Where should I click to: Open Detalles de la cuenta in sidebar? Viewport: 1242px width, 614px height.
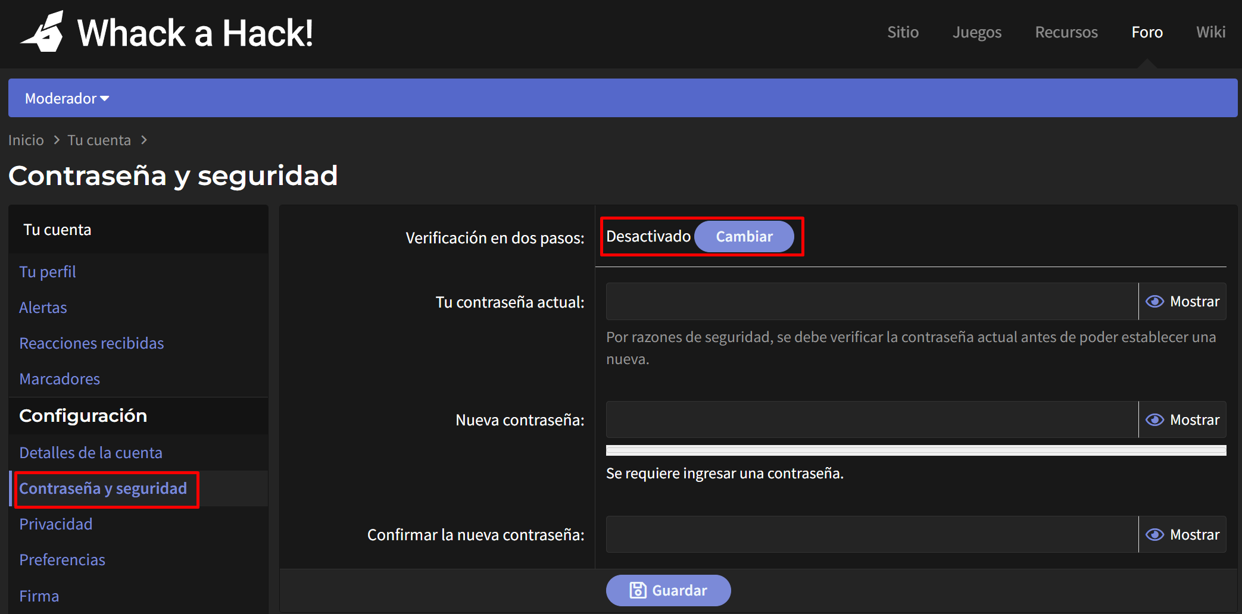point(91,453)
